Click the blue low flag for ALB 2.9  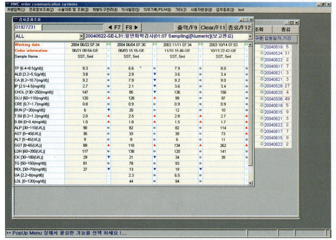click(x=155, y=74)
